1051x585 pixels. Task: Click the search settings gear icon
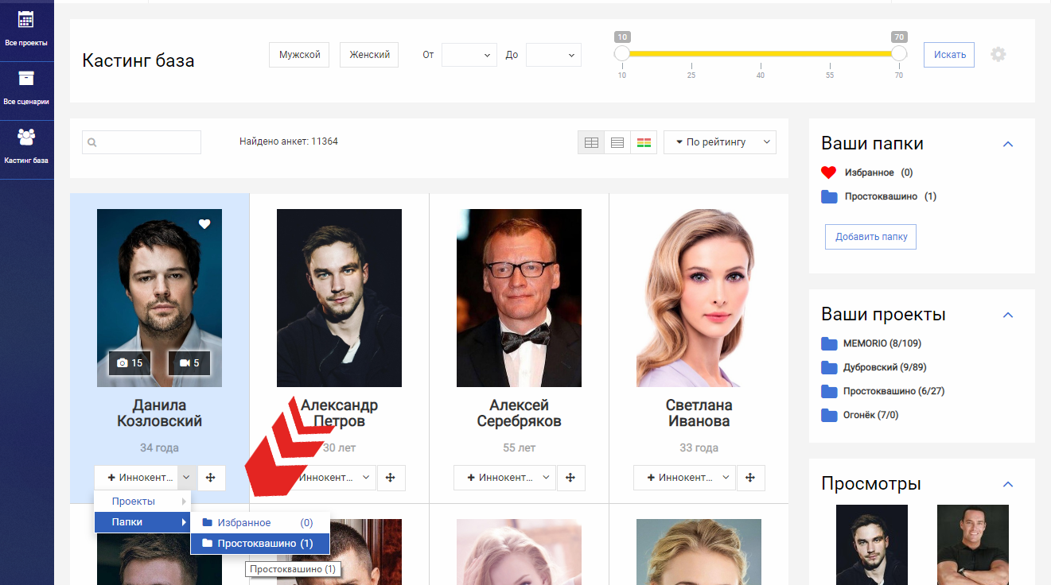[998, 54]
